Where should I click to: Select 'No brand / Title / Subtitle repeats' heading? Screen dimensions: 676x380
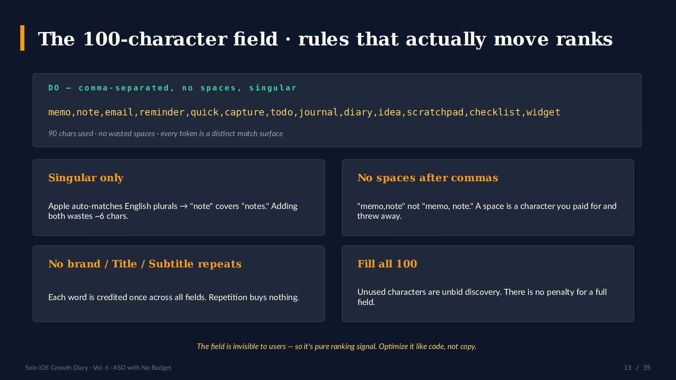[x=145, y=264]
